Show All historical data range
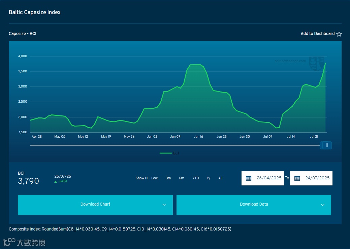 pyautogui.click(x=220, y=178)
